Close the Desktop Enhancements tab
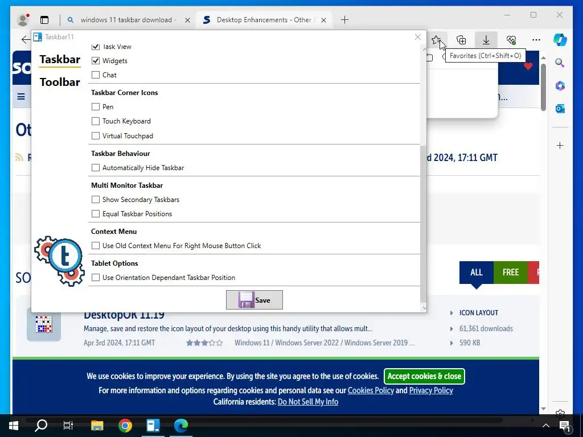This screenshot has width=583, height=437. [x=323, y=20]
